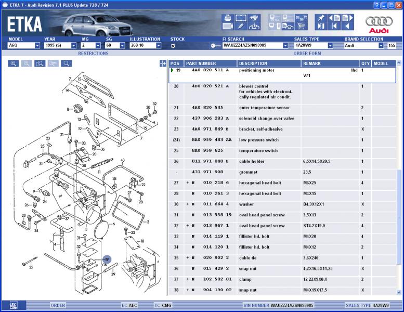Click the printer icon in the toolbar
Viewport: 404px width, 312px height.
(227, 18)
